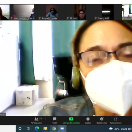Select Galaxy A03 participant thumbnail
Viewport: 132px width, 132px height.
[108, 12]
